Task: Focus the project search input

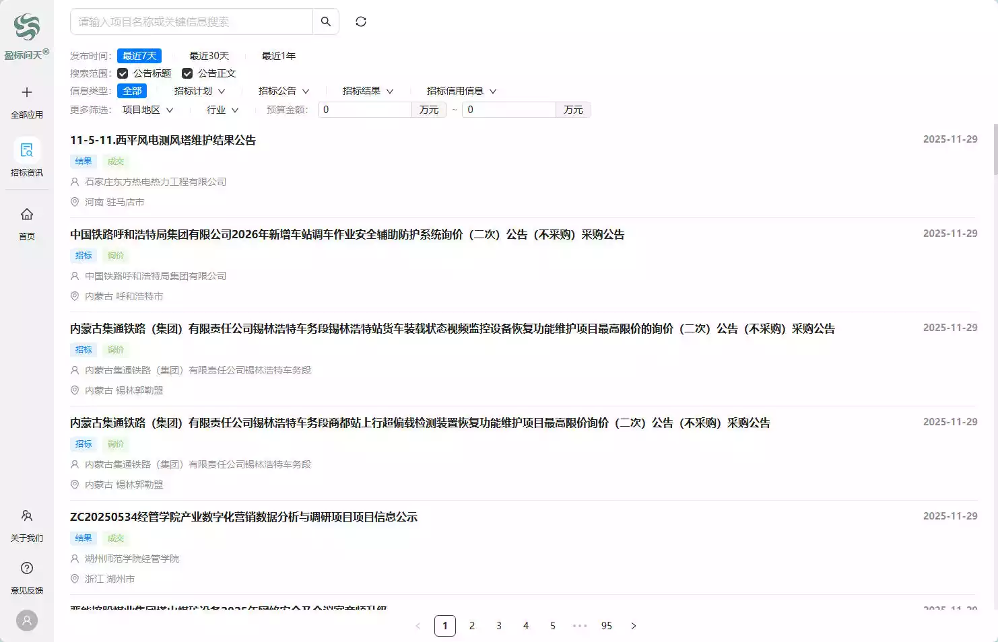Action: pos(191,22)
